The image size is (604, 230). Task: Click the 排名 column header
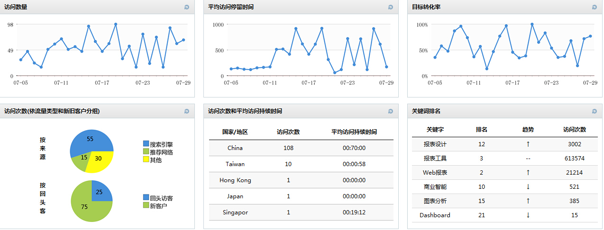(x=481, y=130)
